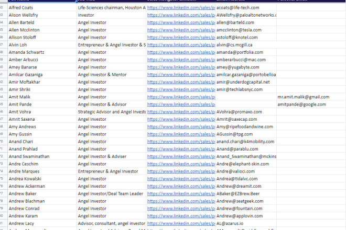
Task: Click the astoloff@knotel.com email cell
Action: [x=246, y=38]
